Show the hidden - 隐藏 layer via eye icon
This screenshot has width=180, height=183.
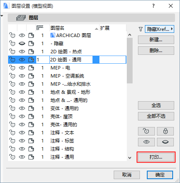coord(22,44)
